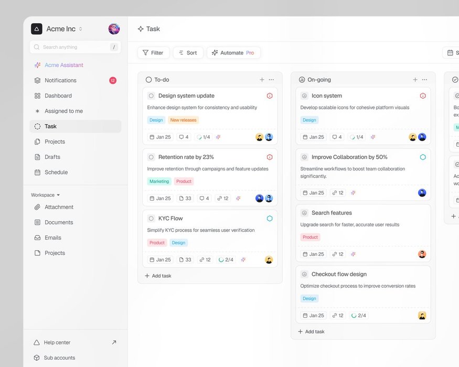Click the 2/4 progress indicator on Checkout flow design

(359, 316)
